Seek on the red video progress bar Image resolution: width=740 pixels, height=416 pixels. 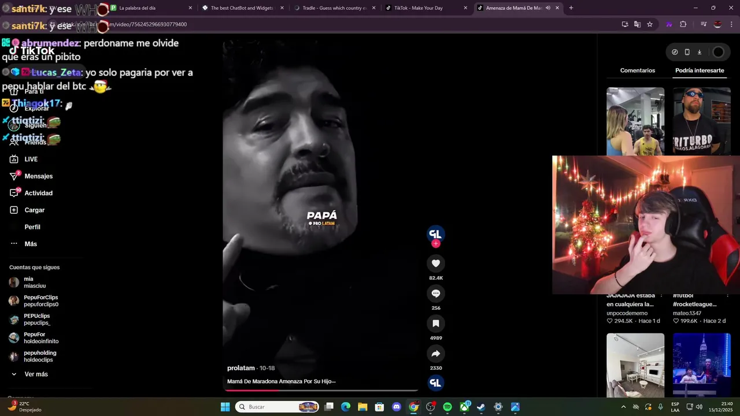321,390
